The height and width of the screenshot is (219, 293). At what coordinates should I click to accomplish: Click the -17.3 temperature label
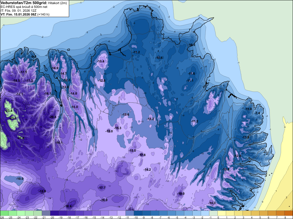pyautogui.click(x=29, y=81)
